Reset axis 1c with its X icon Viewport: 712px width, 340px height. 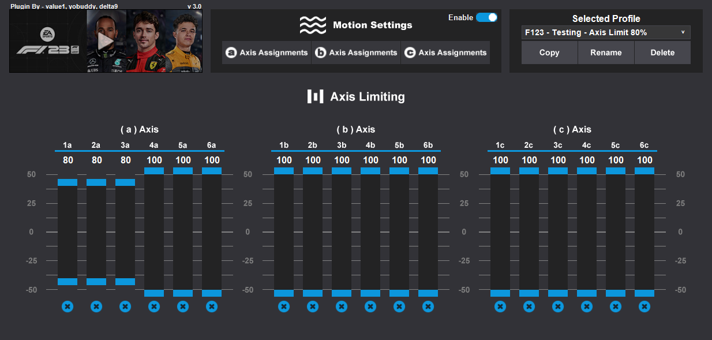500,307
